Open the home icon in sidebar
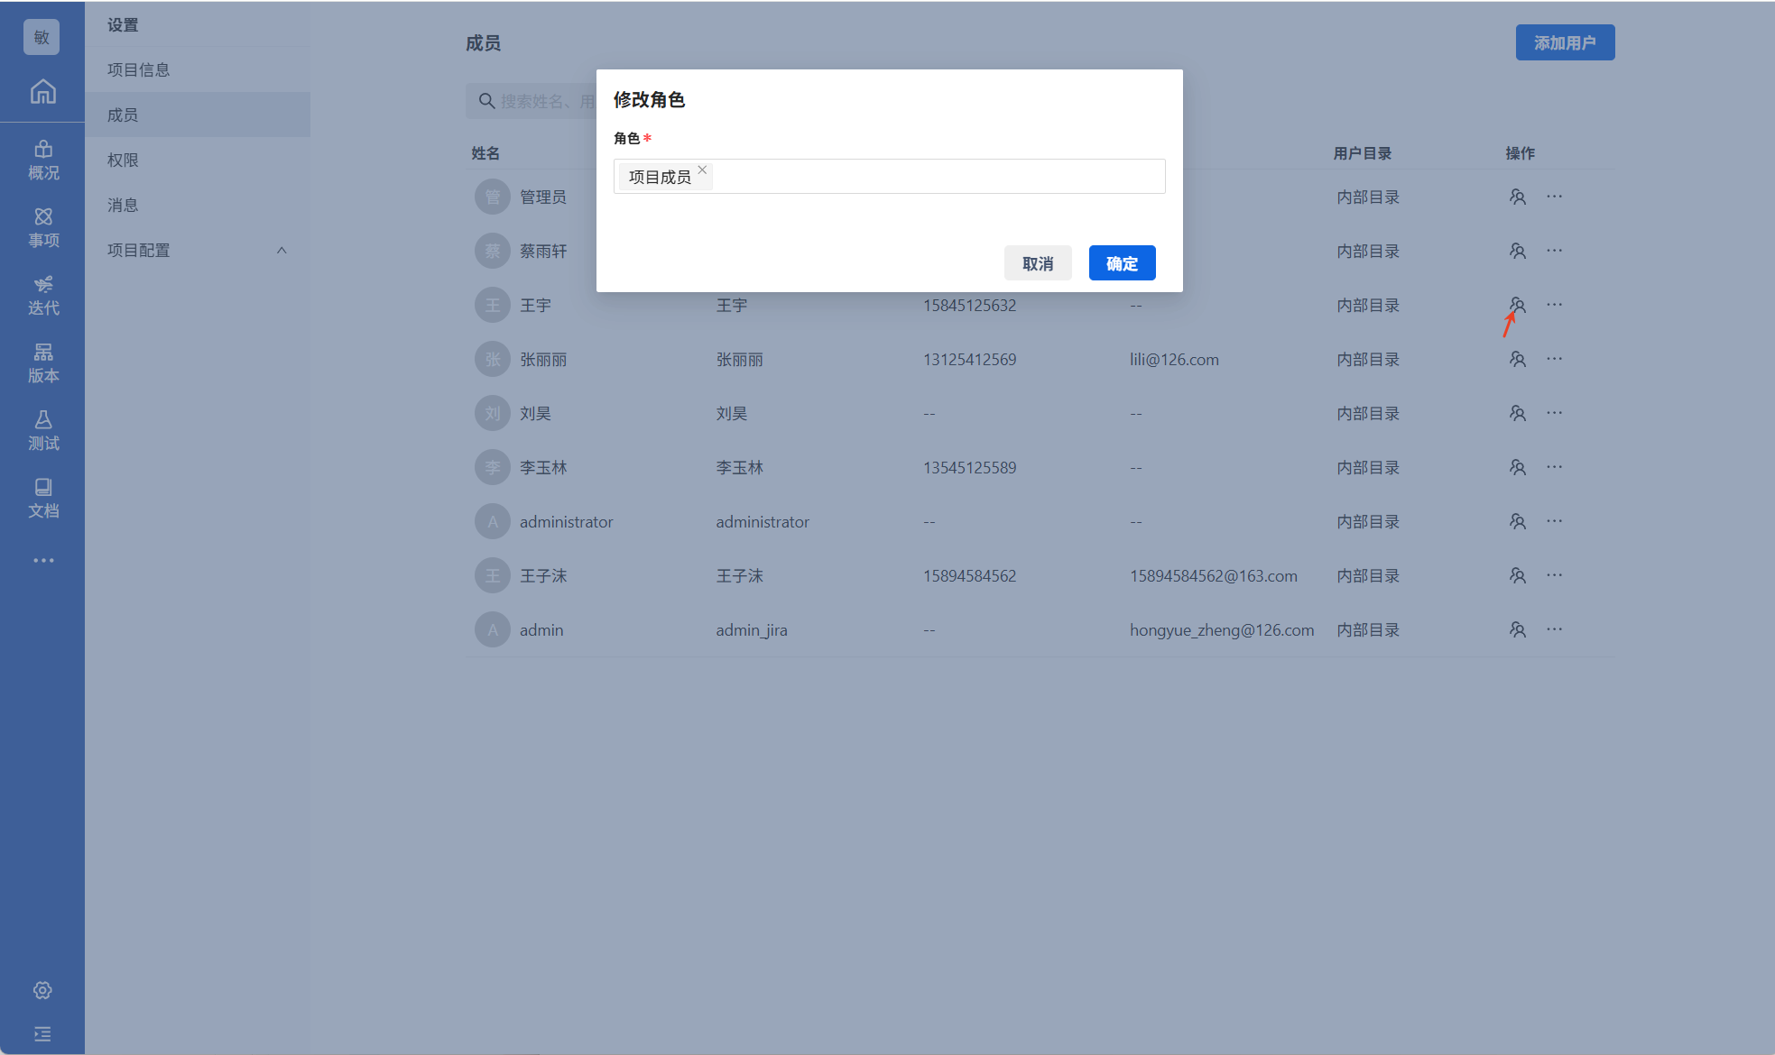Screen dimensions: 1775x1055 pos(42,91)
